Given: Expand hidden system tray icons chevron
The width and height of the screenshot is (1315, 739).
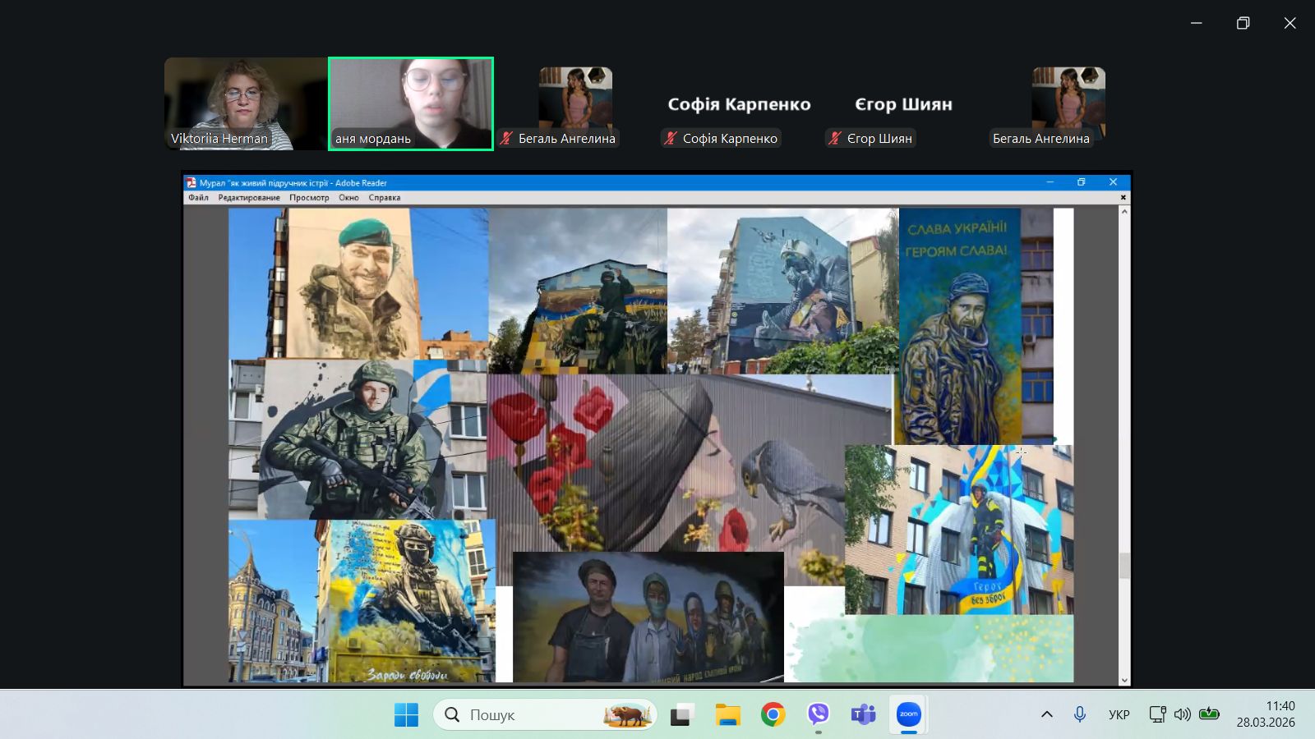Looking at the screenshot, I should 1047,714.
